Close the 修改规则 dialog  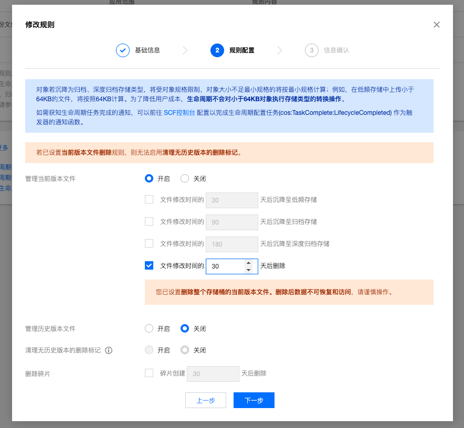pos(436,25)
